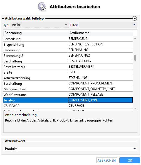
Task: Click the ABBRECHEN button
Action: click(x=107, y=160)
